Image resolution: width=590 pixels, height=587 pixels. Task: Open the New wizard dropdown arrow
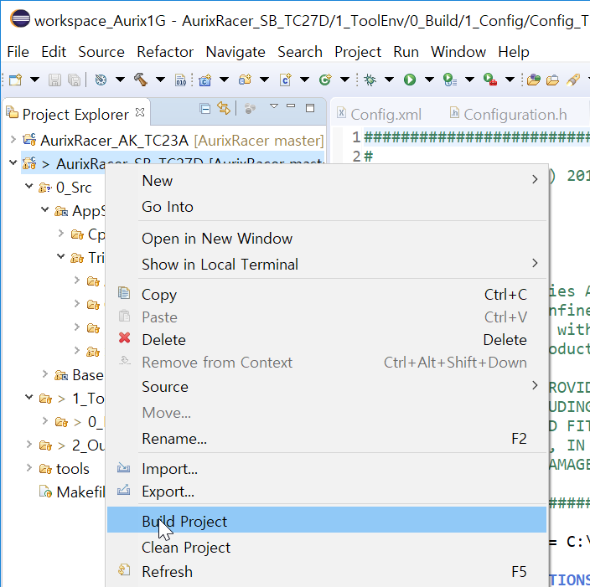click(34, 80)
